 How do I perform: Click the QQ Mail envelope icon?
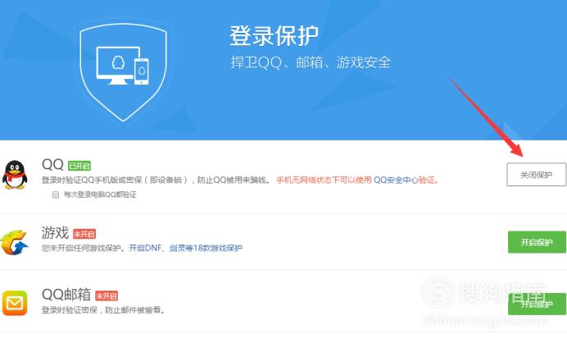[15, 303]
